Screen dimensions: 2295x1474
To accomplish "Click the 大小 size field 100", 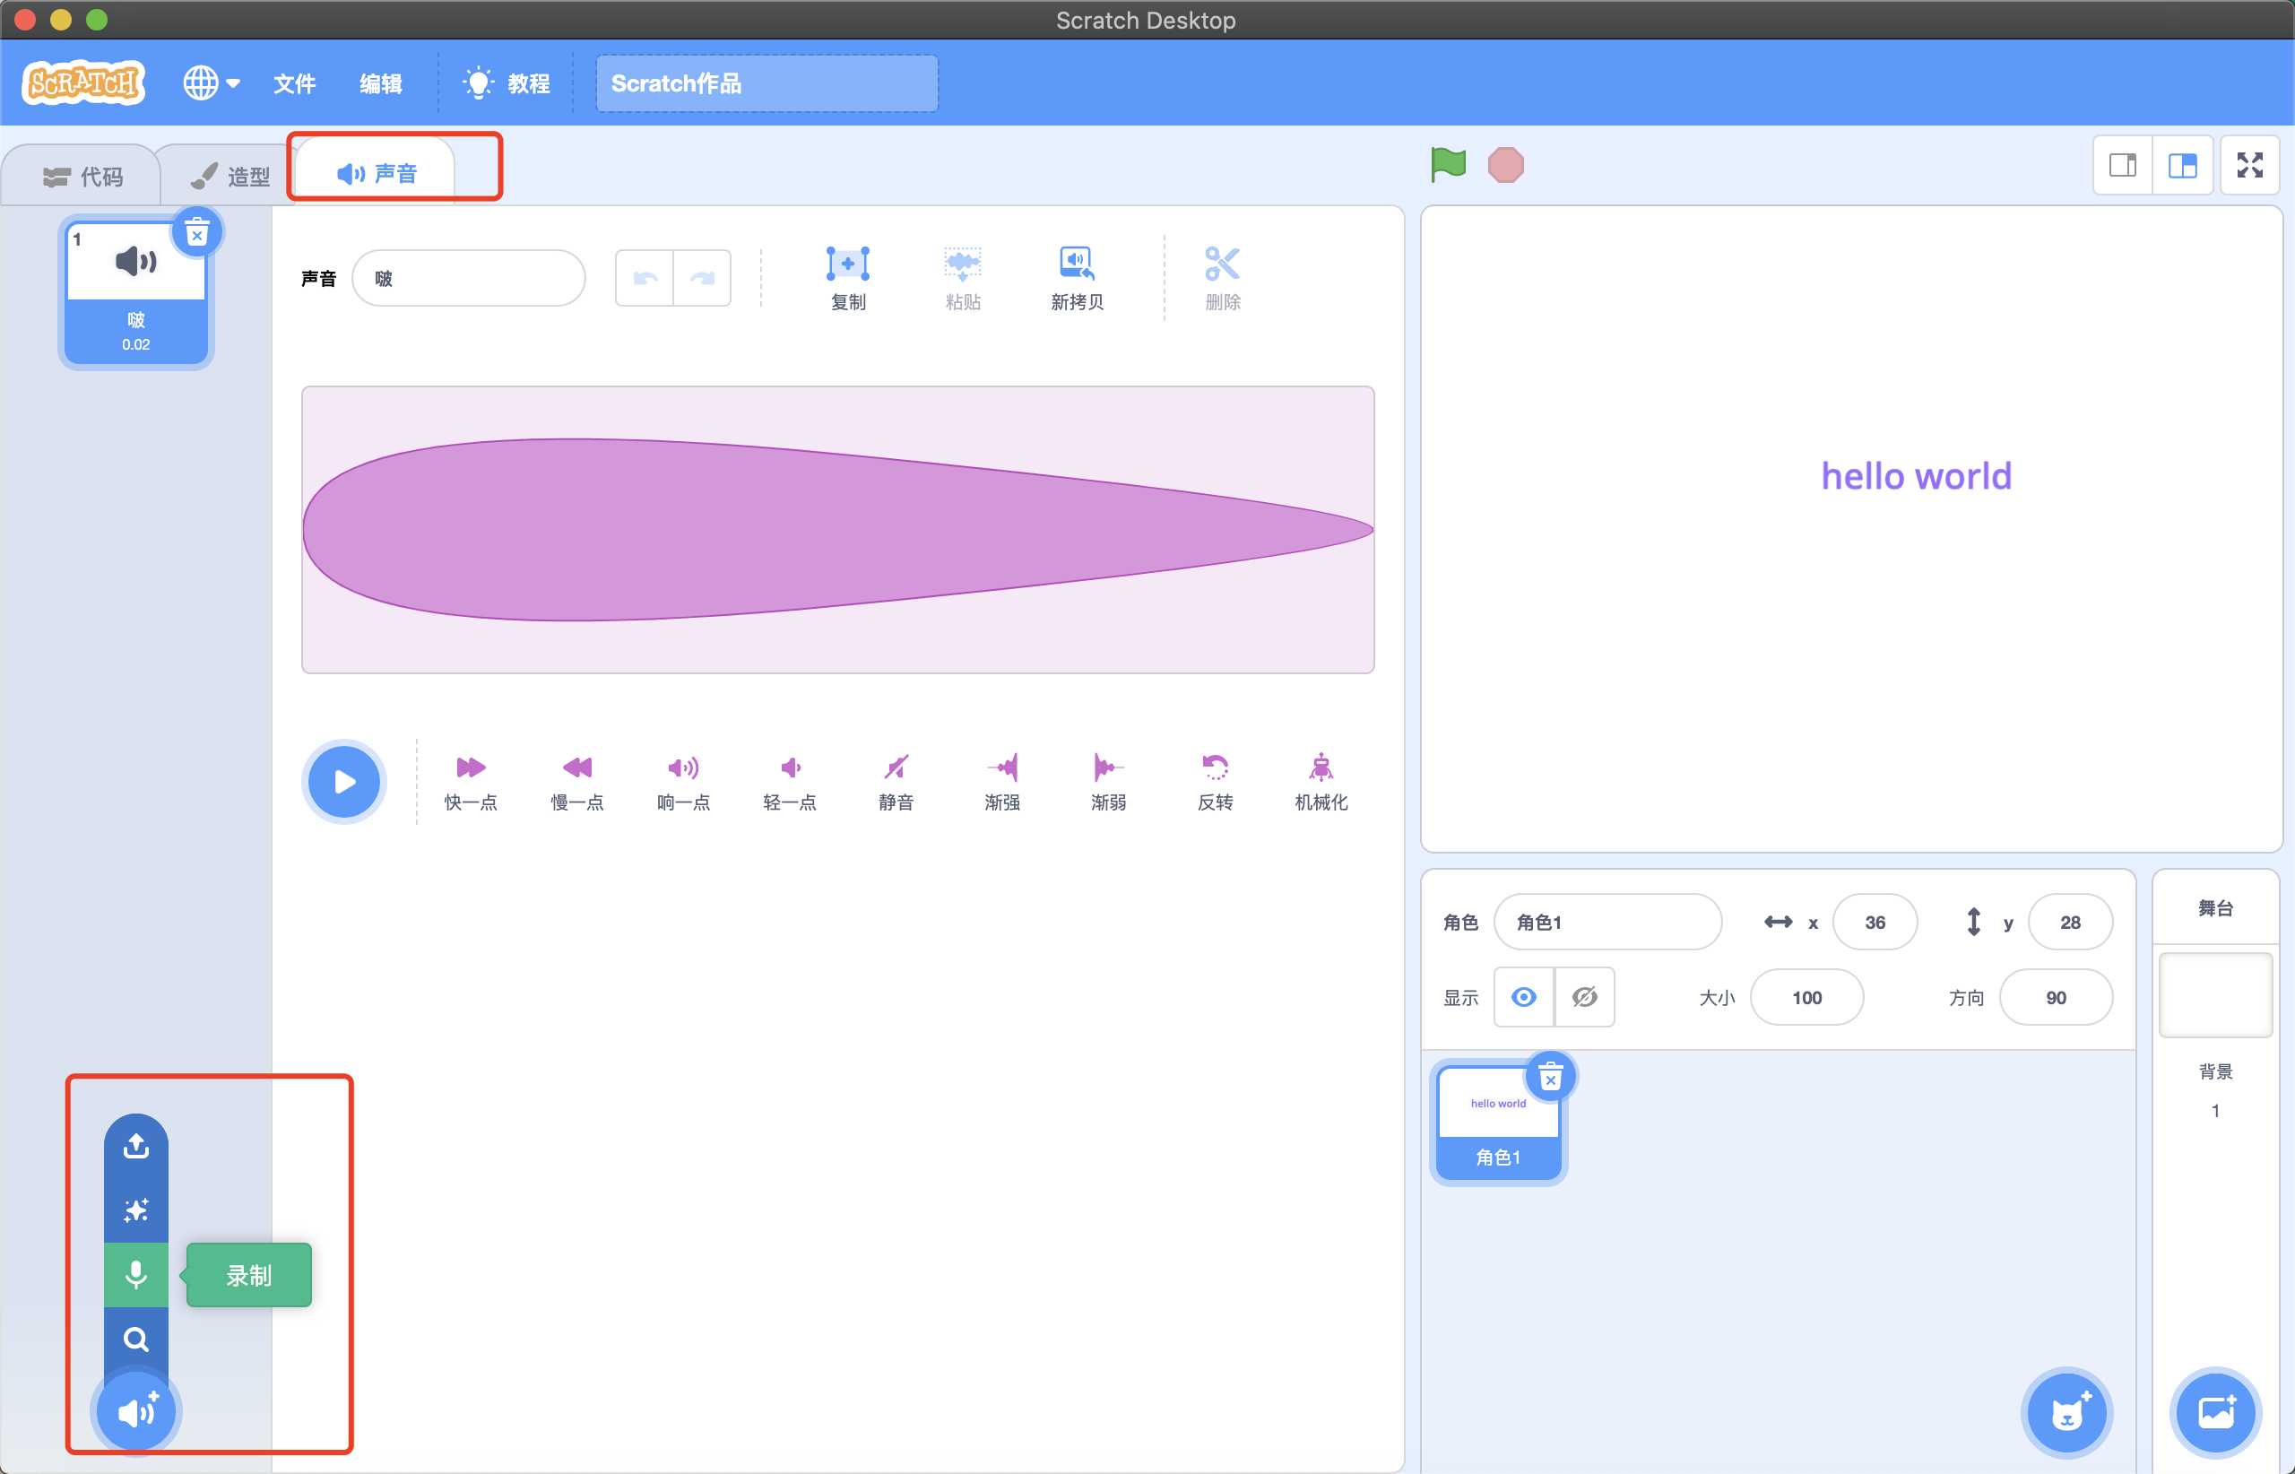I will pyautogui.click(x=1807, y=997).
